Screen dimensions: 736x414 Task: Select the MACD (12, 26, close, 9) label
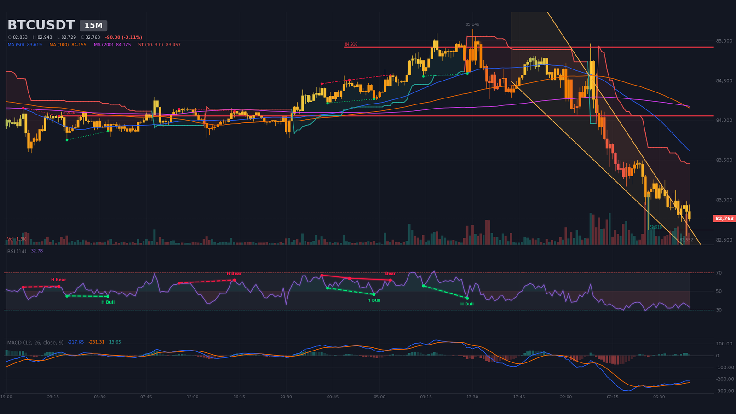pyautogui.click(x=35, y=343)
